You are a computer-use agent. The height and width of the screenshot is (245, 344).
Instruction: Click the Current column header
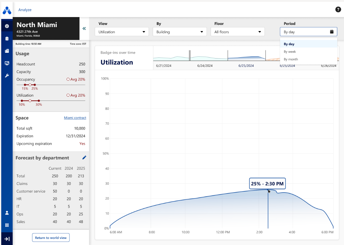(55, 168)
